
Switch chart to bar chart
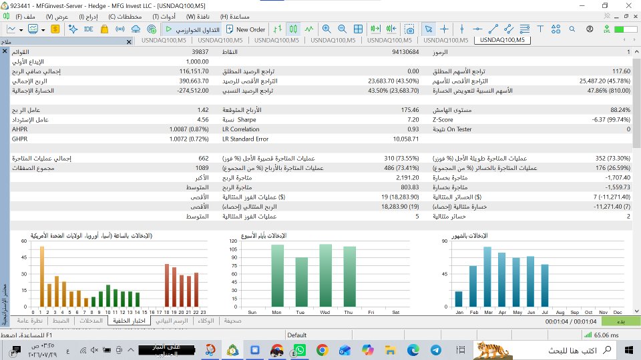pyautogui.click(x=278, y=29)
